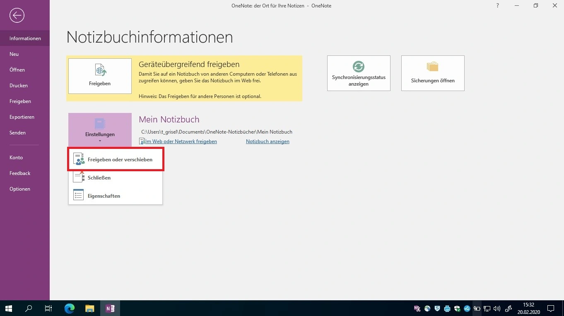The width and height of the screenshot is (564, 316).
Task: Follow the Im Web oder Netzwerk freigeben link
Action: [x=181, y=141]
